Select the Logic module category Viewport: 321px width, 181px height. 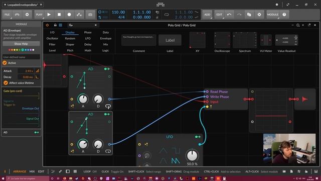click(106, 50)
